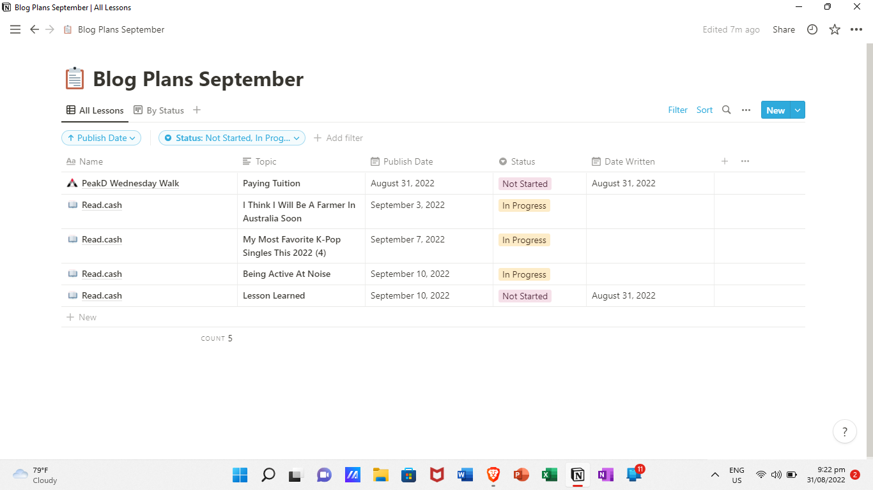The height and width of the screenshot is (490, 873).
Task: Change status of Being Active At Noise
Action: pos(524,274)
